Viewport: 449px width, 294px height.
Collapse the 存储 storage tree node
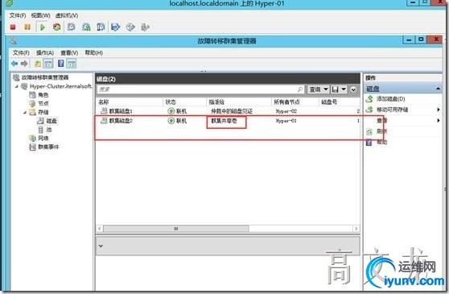click(x=25, y=112)
